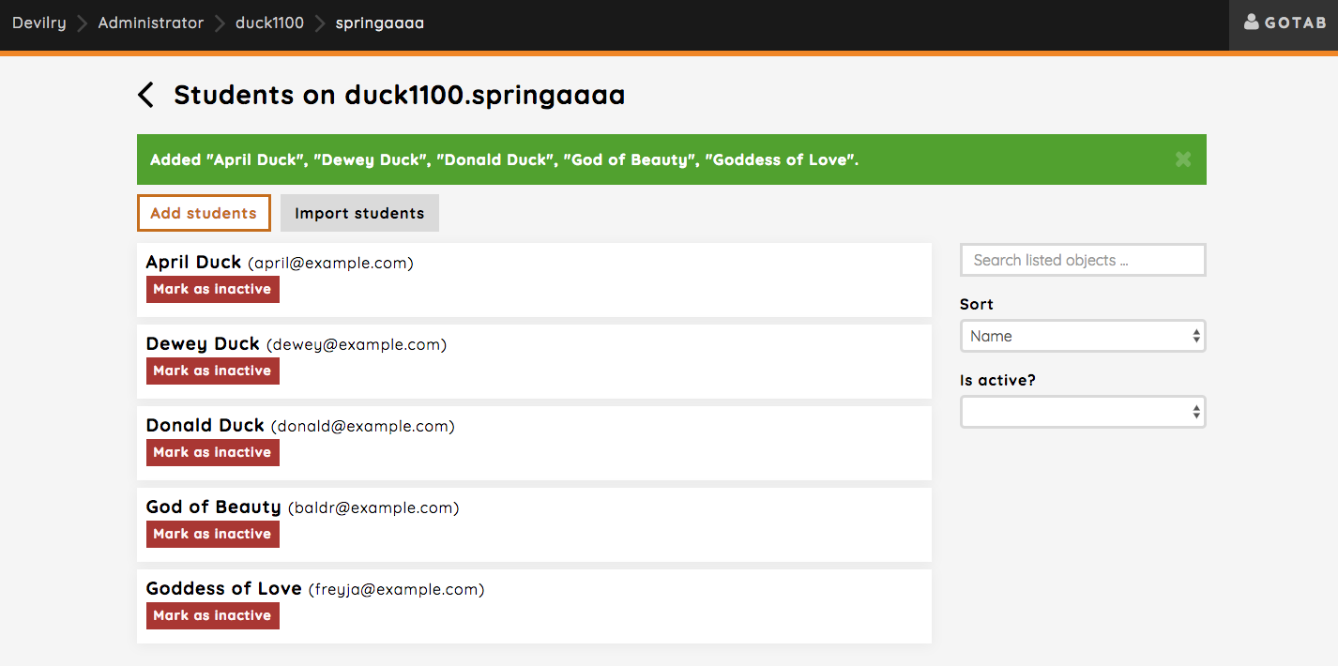Click the Add students button

point(204,213)
